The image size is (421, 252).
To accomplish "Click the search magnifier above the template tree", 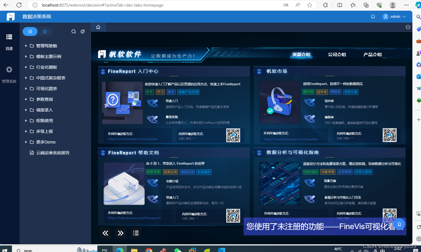I will point(73,31).
